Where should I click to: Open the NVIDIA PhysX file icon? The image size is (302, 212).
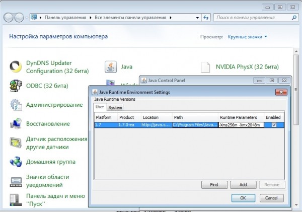205,67
